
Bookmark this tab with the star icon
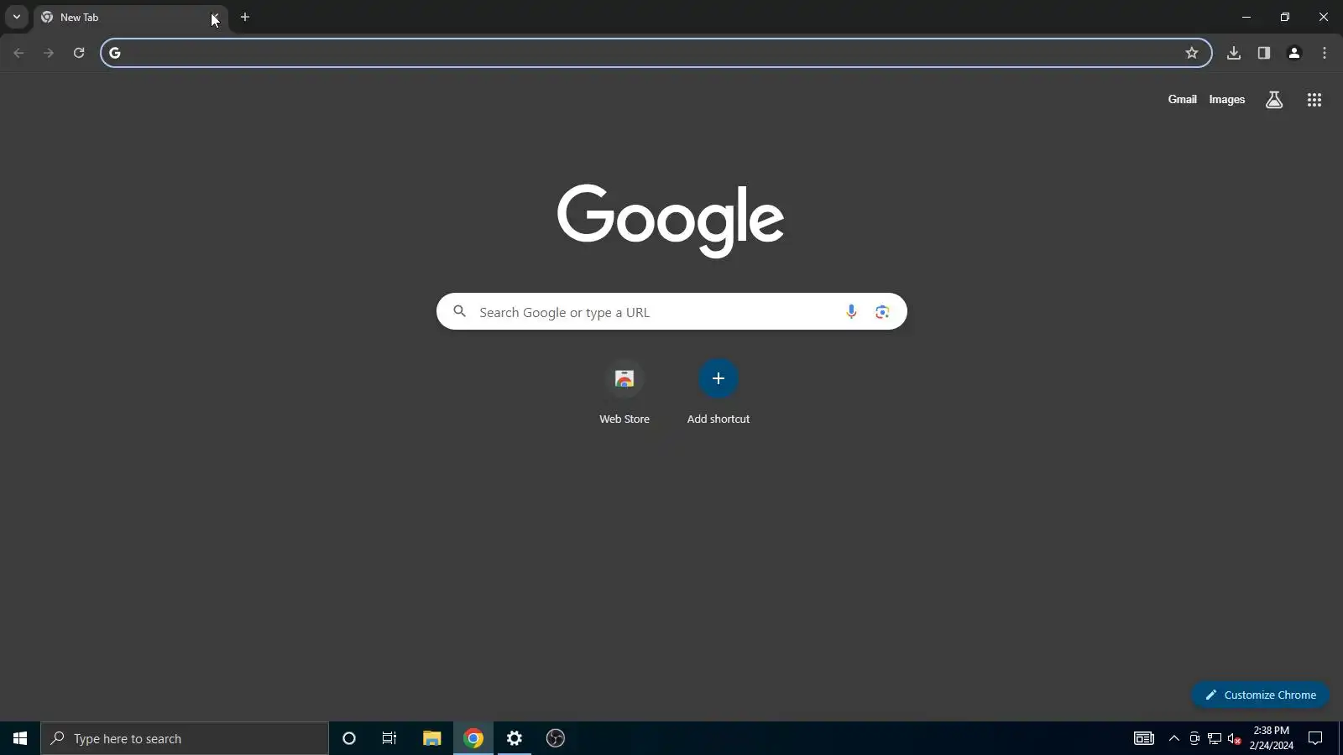pyautogui.click(x=1191, y=53)
